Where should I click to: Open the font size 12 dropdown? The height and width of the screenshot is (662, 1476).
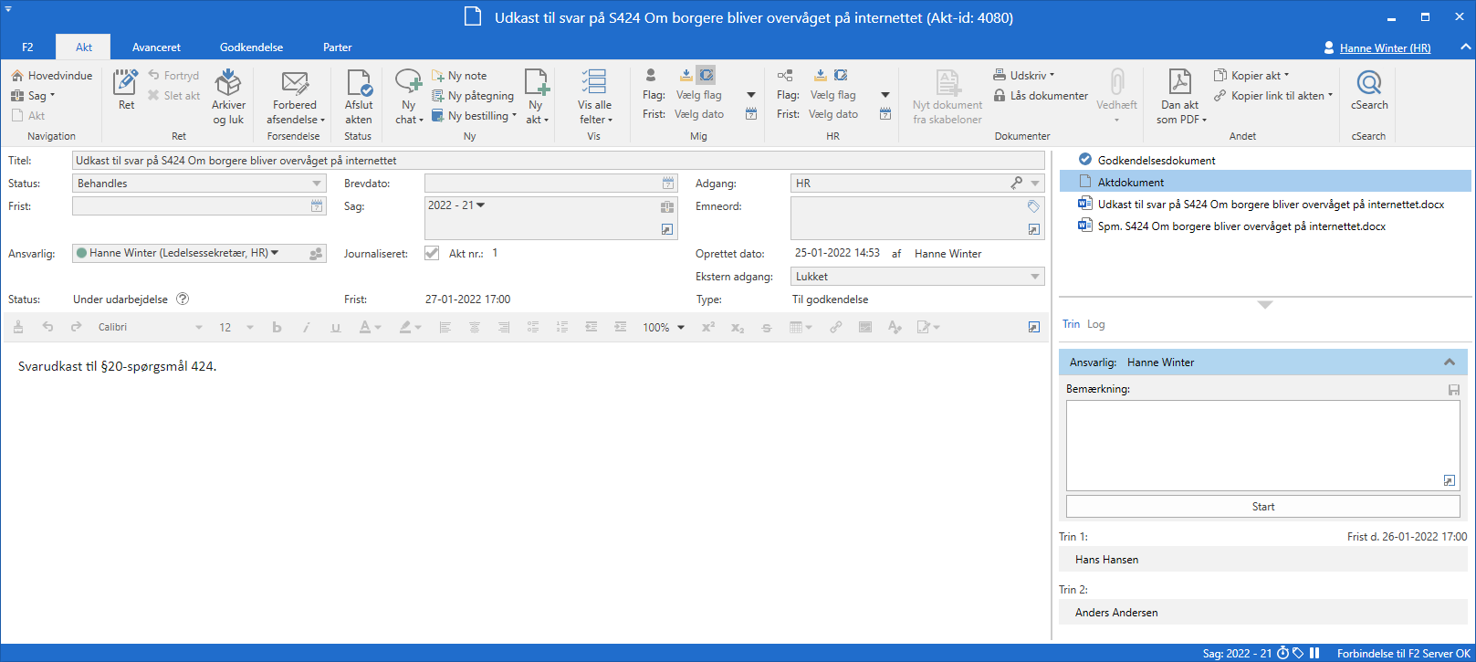(250, 327)
